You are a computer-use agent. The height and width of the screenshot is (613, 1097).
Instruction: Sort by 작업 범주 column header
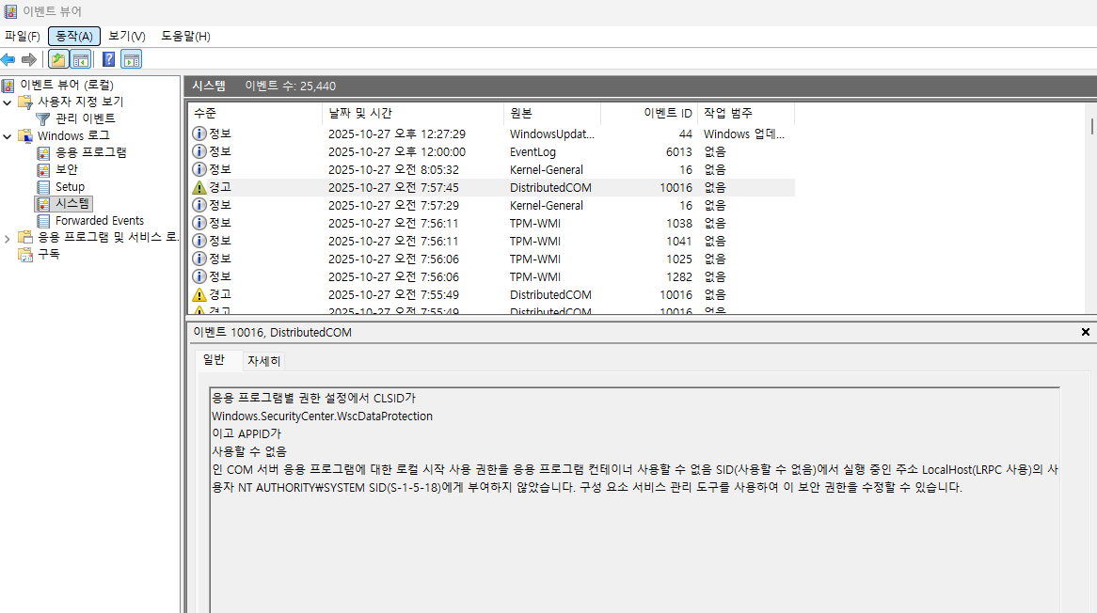tap(746, 113)
